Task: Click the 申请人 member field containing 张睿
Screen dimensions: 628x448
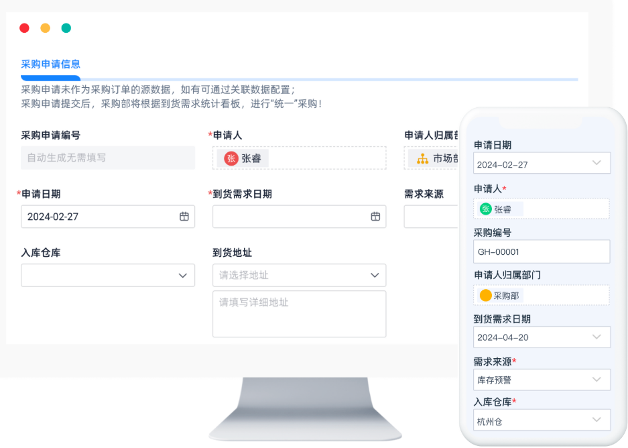Action: pyautogui.click(x=299, y=158)
